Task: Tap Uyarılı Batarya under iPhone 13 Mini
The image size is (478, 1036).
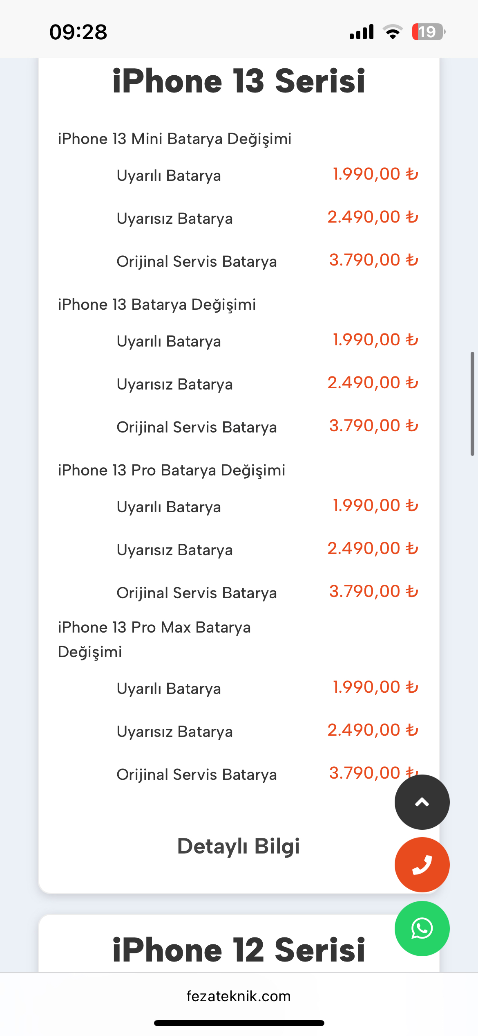Action: (x=169, y=176)
